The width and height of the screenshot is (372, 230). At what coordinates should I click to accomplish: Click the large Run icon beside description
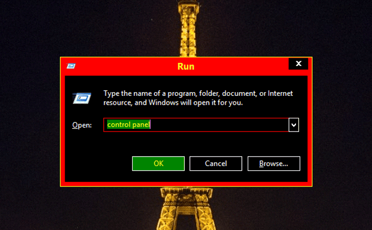82,98
